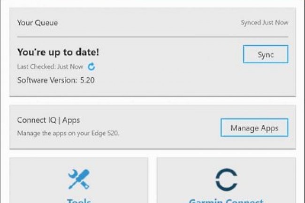Click the Connect IQ | Apps heading
305x203 pixels.
point(49,120)
